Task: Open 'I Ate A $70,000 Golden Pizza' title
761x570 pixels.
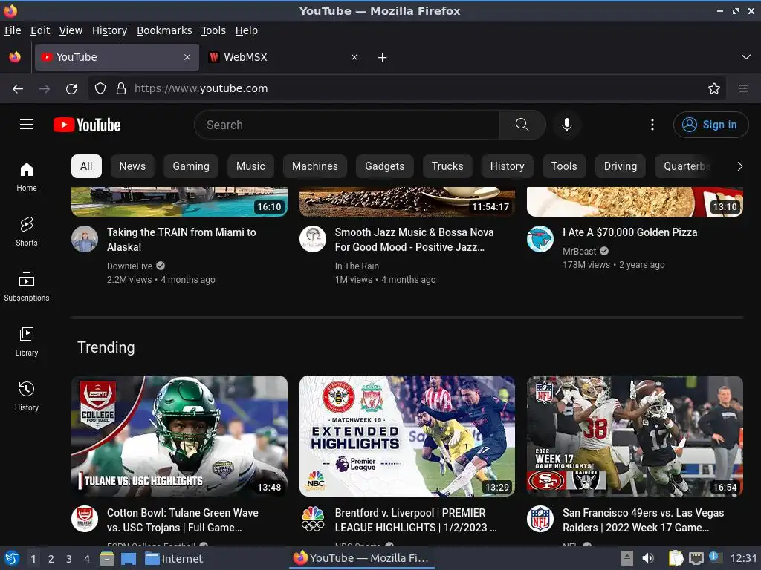Action: coord(630,232)
